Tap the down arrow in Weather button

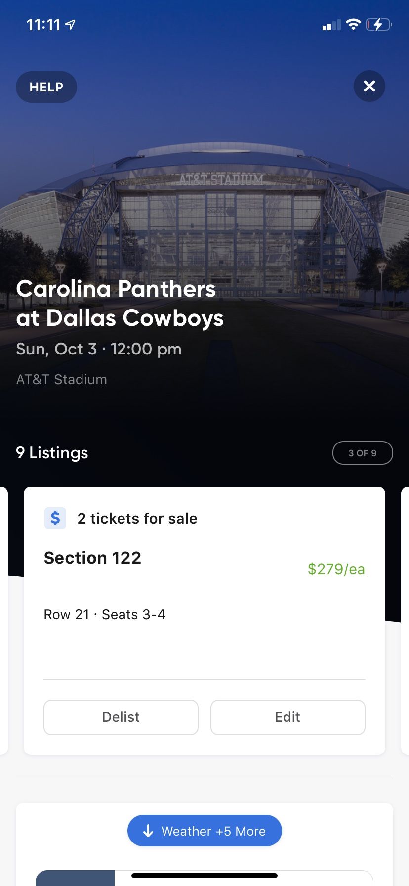(148, 831)
